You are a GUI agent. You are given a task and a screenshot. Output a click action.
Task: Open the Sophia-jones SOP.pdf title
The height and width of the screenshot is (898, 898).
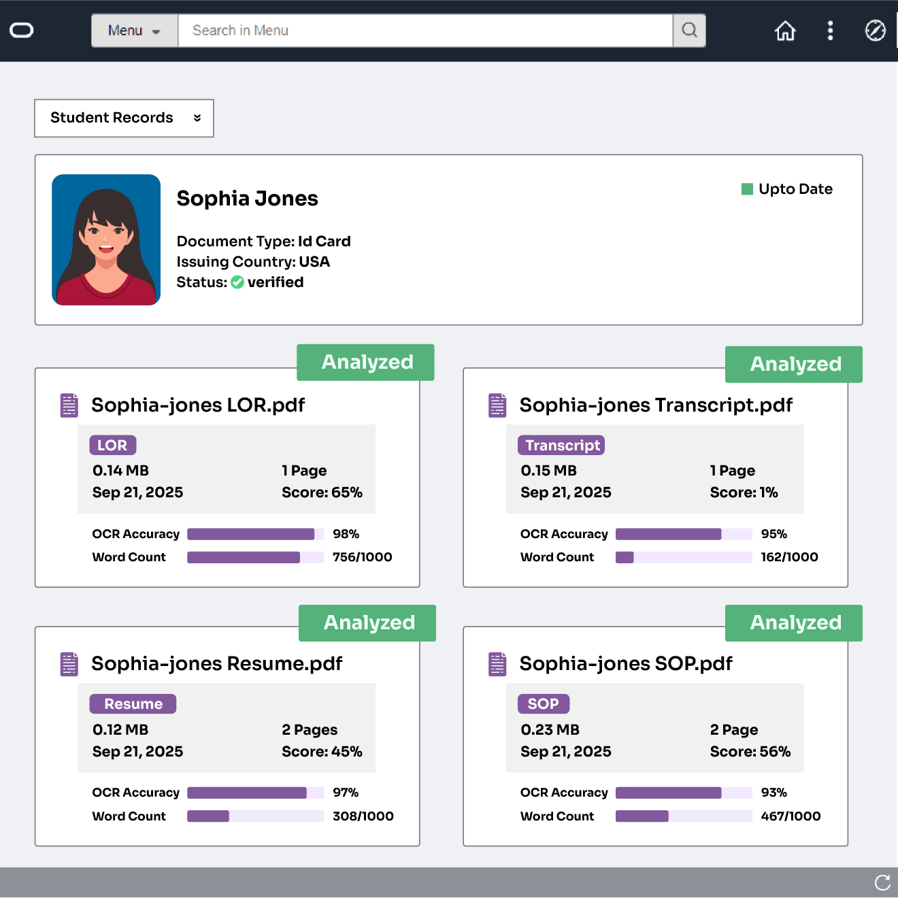click(625, 663)
